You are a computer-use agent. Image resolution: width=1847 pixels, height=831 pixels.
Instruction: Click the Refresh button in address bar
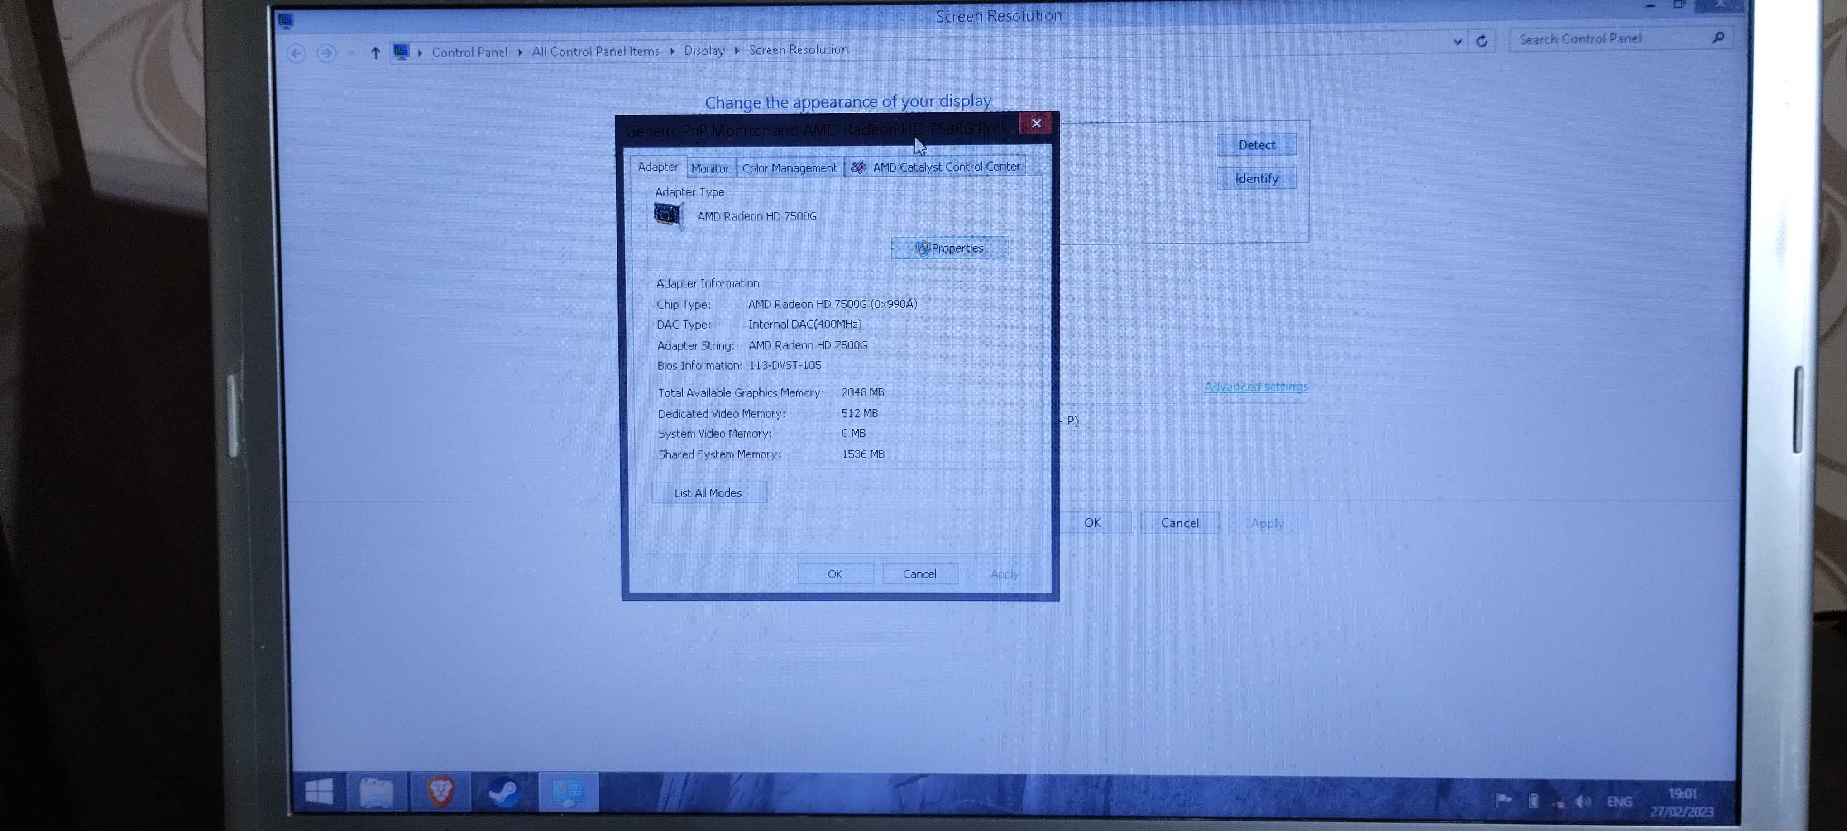click(1481, 41)
